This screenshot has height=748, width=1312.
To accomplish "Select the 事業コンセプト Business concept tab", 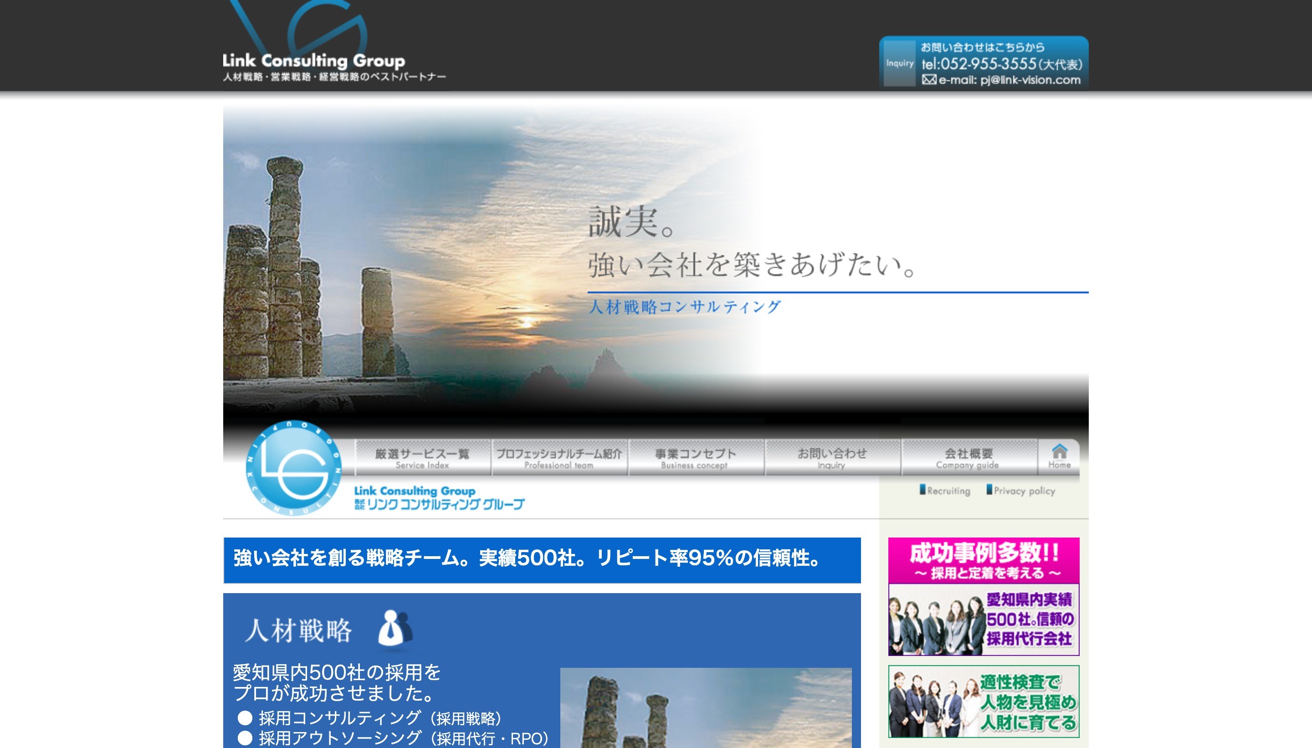I will (695, 458).
